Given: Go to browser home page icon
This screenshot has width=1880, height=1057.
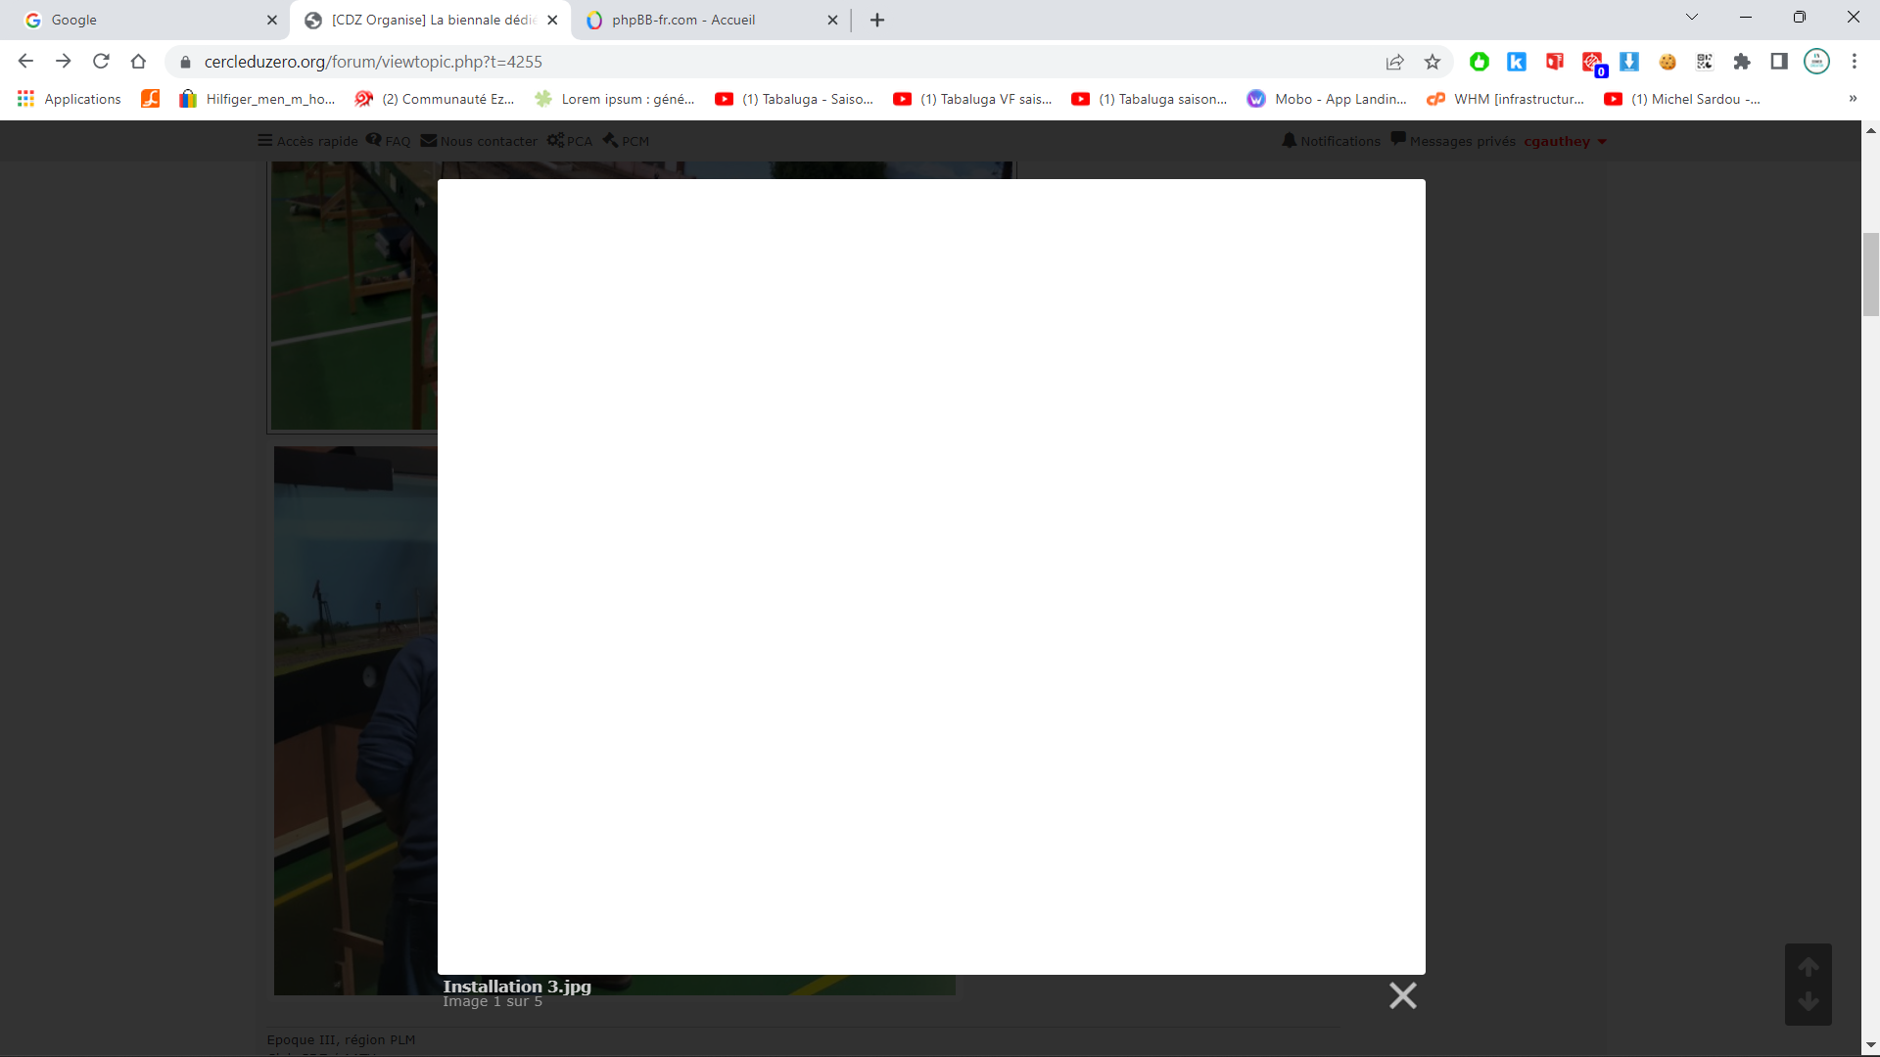Looking at the screenshot, I should pyautogui.click(x=138, y=62).
